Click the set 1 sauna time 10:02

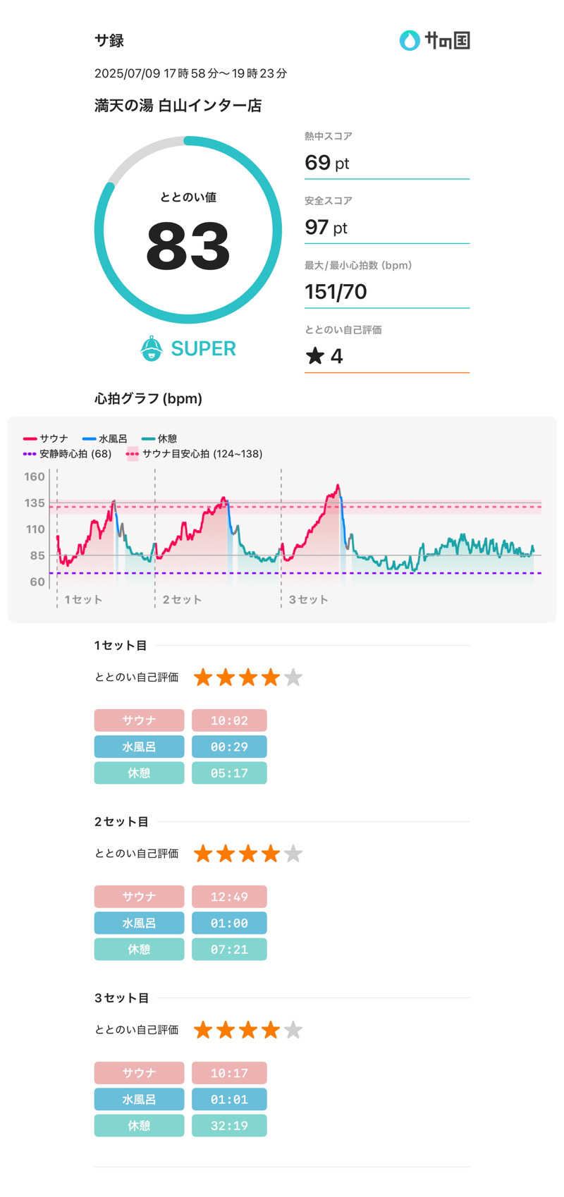coord(229,720)
